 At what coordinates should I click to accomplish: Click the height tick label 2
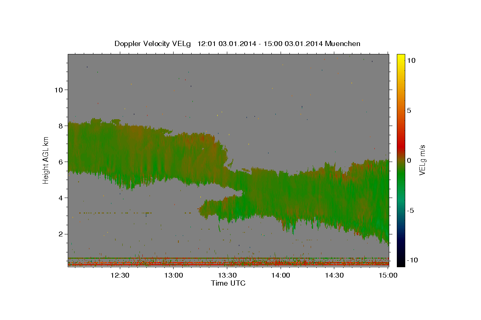click(x=61, y=234)
